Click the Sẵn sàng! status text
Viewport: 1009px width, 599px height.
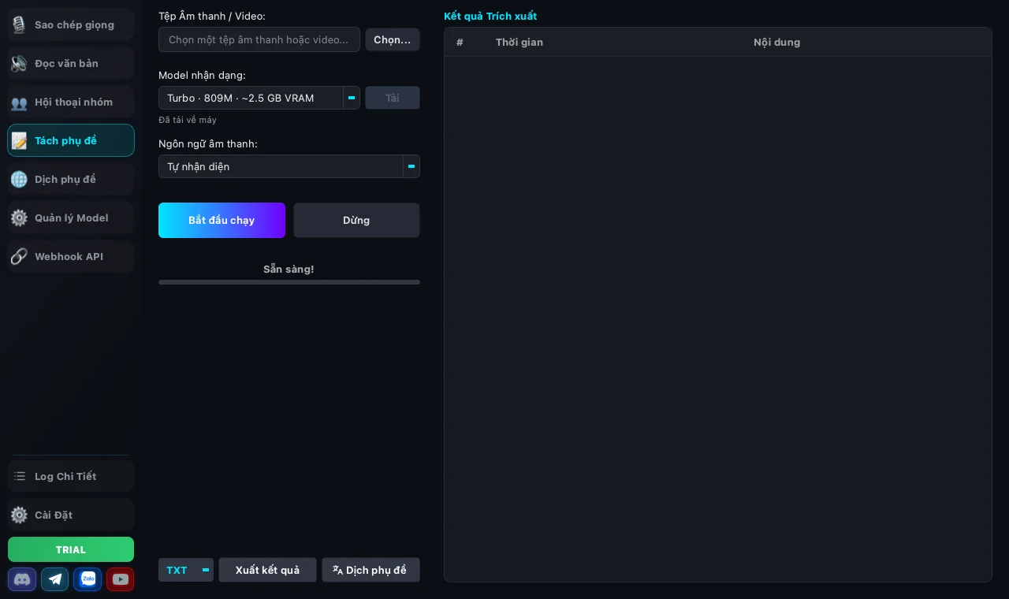(289, 269)
